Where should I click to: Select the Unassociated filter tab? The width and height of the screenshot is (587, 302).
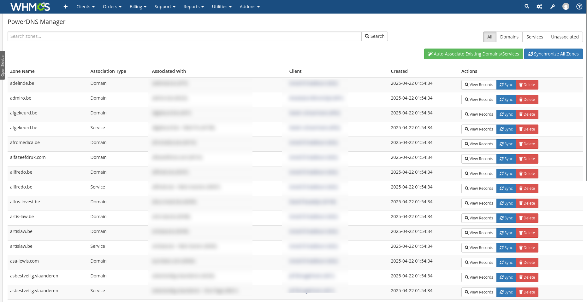565,37
